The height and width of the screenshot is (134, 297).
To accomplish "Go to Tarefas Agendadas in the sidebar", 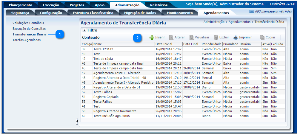I will point(26,40).
